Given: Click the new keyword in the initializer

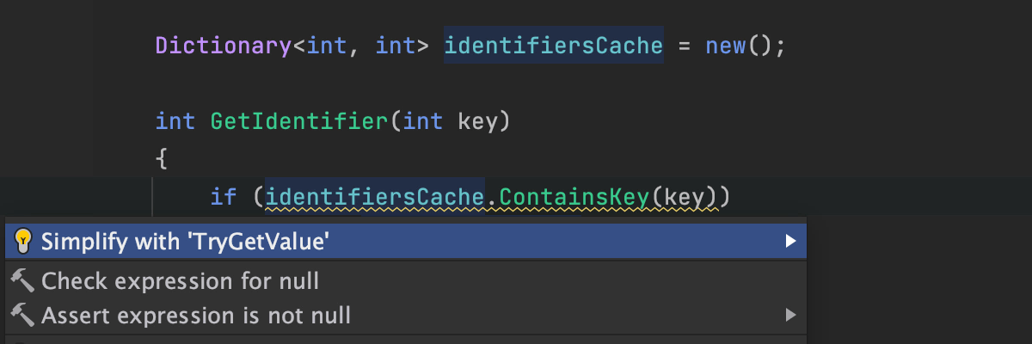Looking at the screenshot, I should click(725, 46).
